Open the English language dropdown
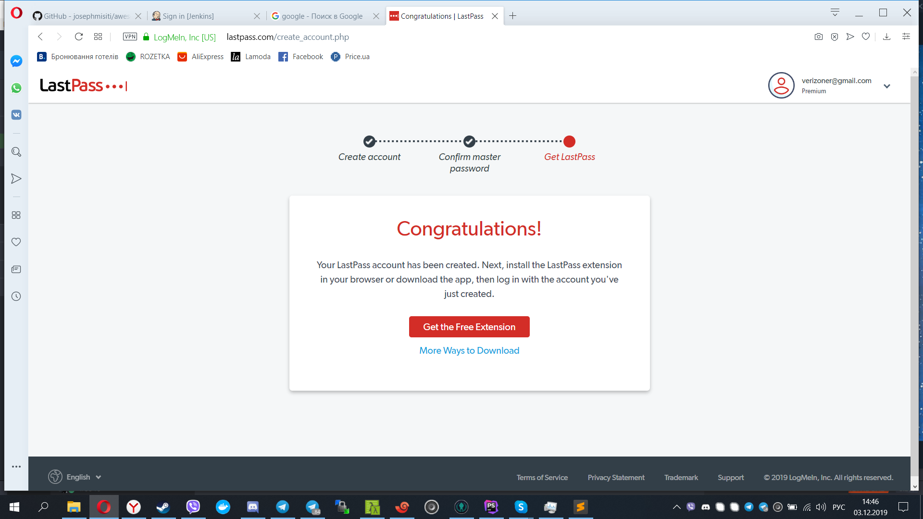Image resolution: width=923 pixels, height=519 pixels. coord(75,477)
